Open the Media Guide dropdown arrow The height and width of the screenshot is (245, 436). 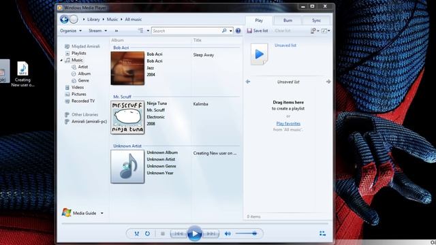coord(102,213)
